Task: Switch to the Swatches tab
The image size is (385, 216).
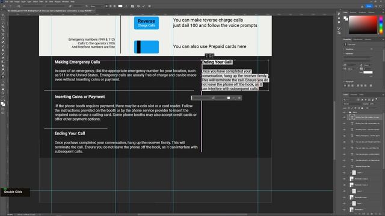Action: pos(353,12)
